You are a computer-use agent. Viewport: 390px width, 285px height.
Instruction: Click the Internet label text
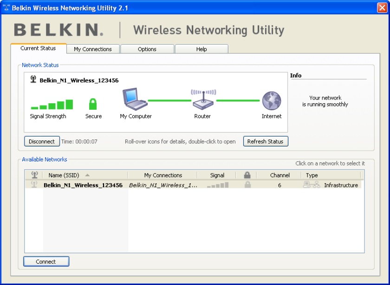click(272, 116)
